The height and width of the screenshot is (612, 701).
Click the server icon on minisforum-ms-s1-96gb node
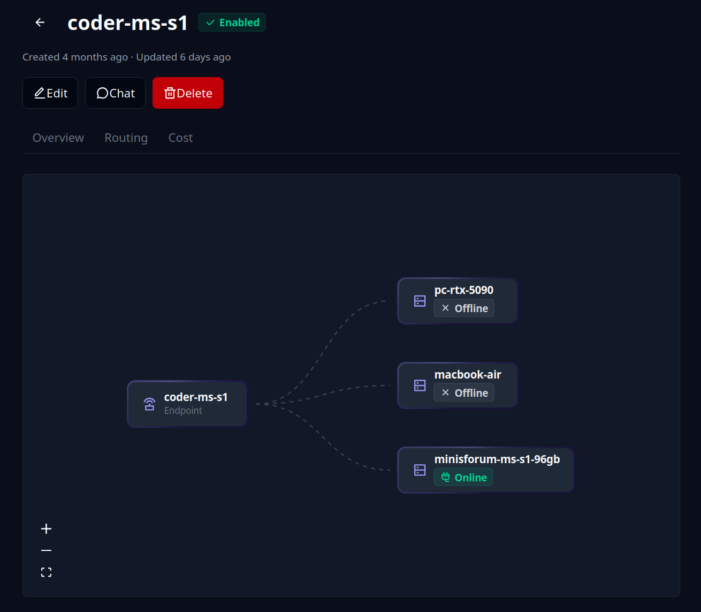point(420,470)
